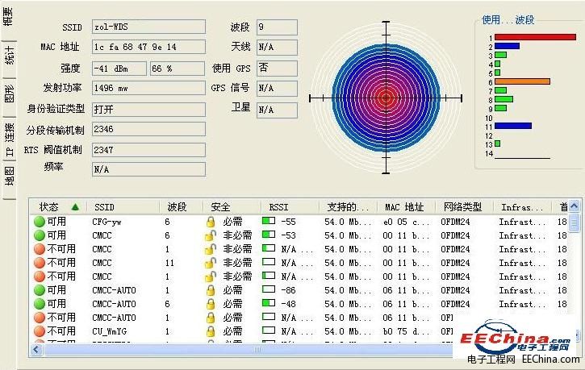
Task: Click the GPS 信号 field showing N/A
Action: (x=278, y=89)
